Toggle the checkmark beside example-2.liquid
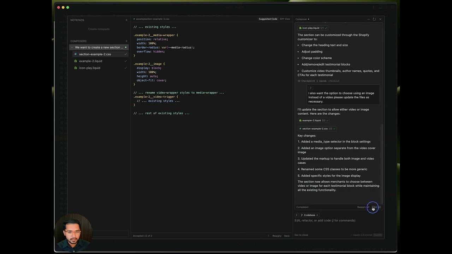 126,61
